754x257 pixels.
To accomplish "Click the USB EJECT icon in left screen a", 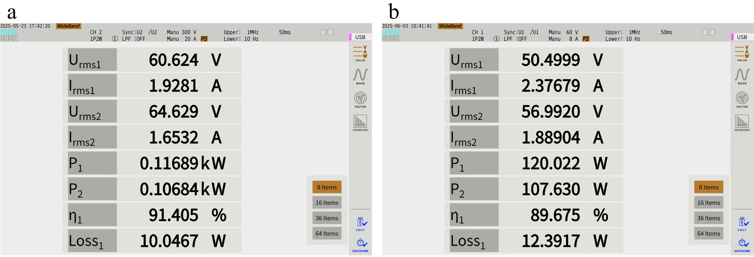I will coord(361,224).
